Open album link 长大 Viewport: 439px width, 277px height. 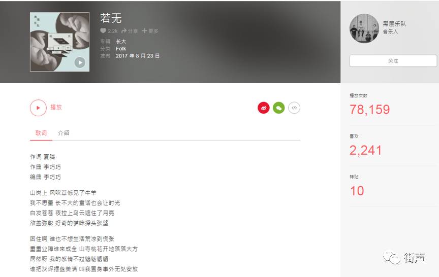click(121, 42)
